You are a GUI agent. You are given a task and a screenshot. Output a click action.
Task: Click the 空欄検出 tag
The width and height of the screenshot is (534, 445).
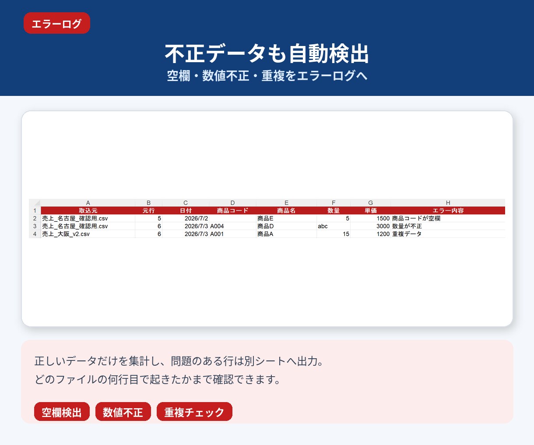tap(62, 412)
